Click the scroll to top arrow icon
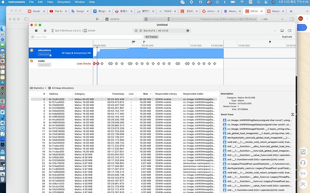The height and width of the screenshot is (193, 310). point(303,185)
